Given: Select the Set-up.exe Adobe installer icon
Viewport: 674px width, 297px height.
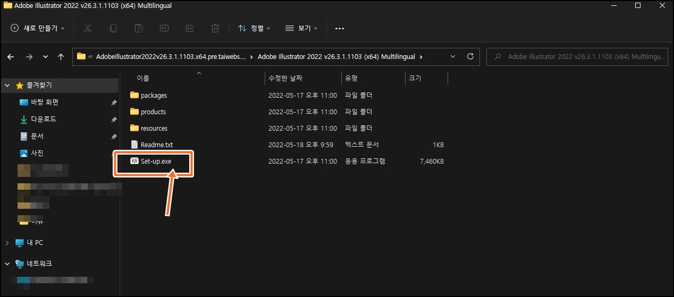Looking at the screenshot, I should 134,161.
